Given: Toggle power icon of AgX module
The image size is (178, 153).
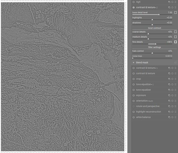Looking at the screenshot, I should [x=134, y=2].
